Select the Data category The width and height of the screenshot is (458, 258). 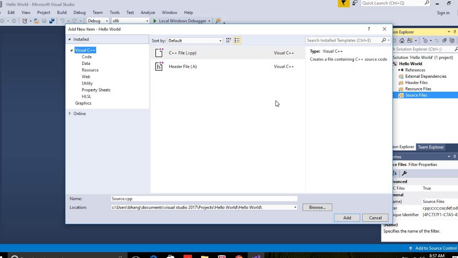86,63
